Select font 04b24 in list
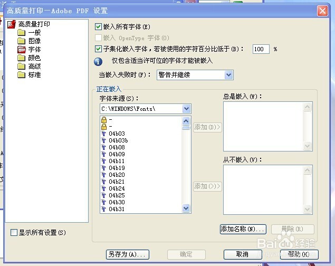 (x=117, y=188)
